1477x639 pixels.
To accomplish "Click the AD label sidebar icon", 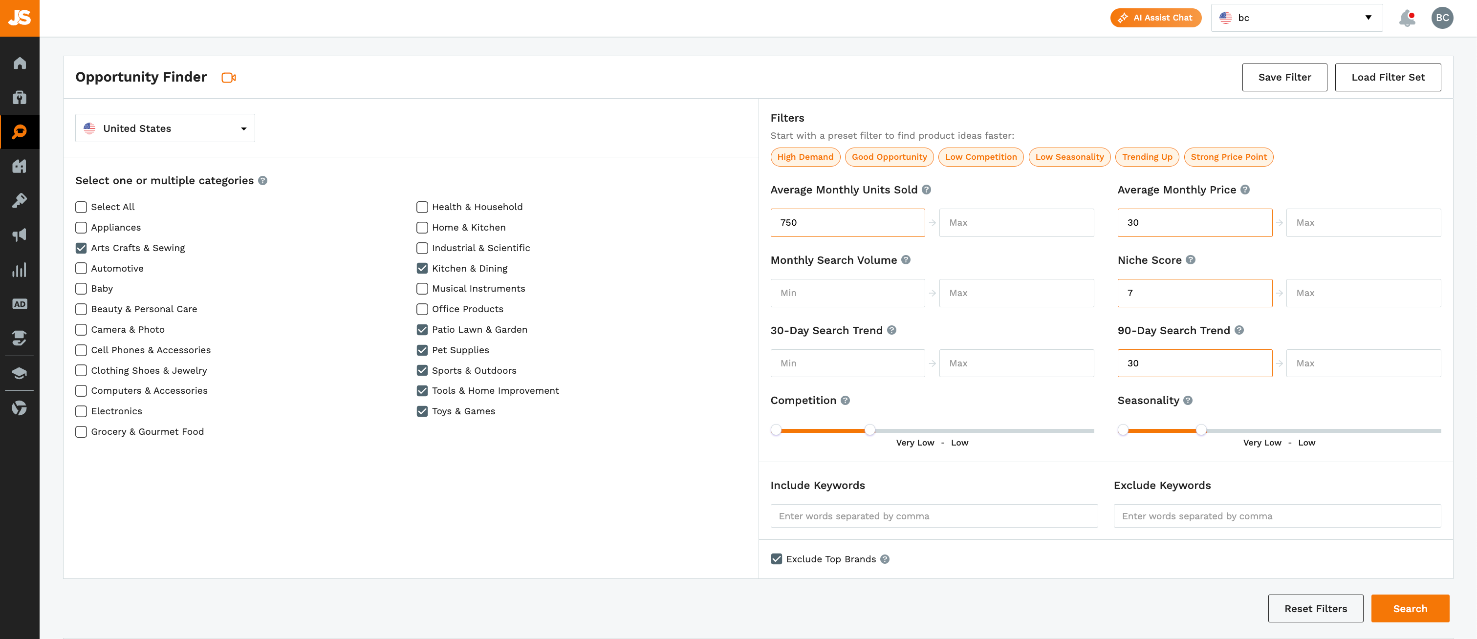I will pyautogui.click(x=20, y=303).
